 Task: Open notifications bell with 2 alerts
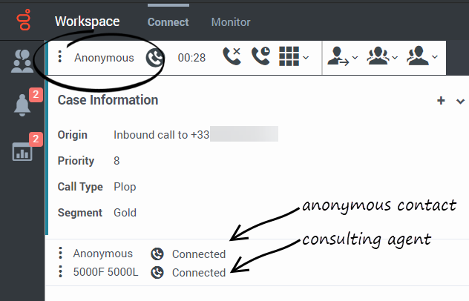(22, 105)
